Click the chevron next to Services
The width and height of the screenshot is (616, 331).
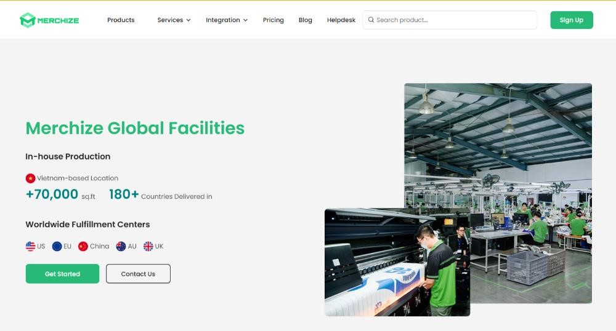click(x=188, y=20)
